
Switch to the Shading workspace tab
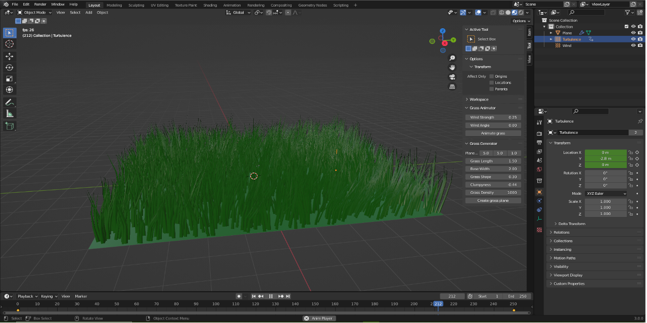210,5
